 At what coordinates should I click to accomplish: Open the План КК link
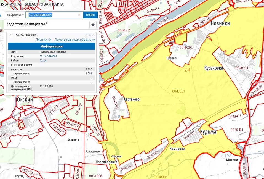pyautogui.click(x=43, y=40)
